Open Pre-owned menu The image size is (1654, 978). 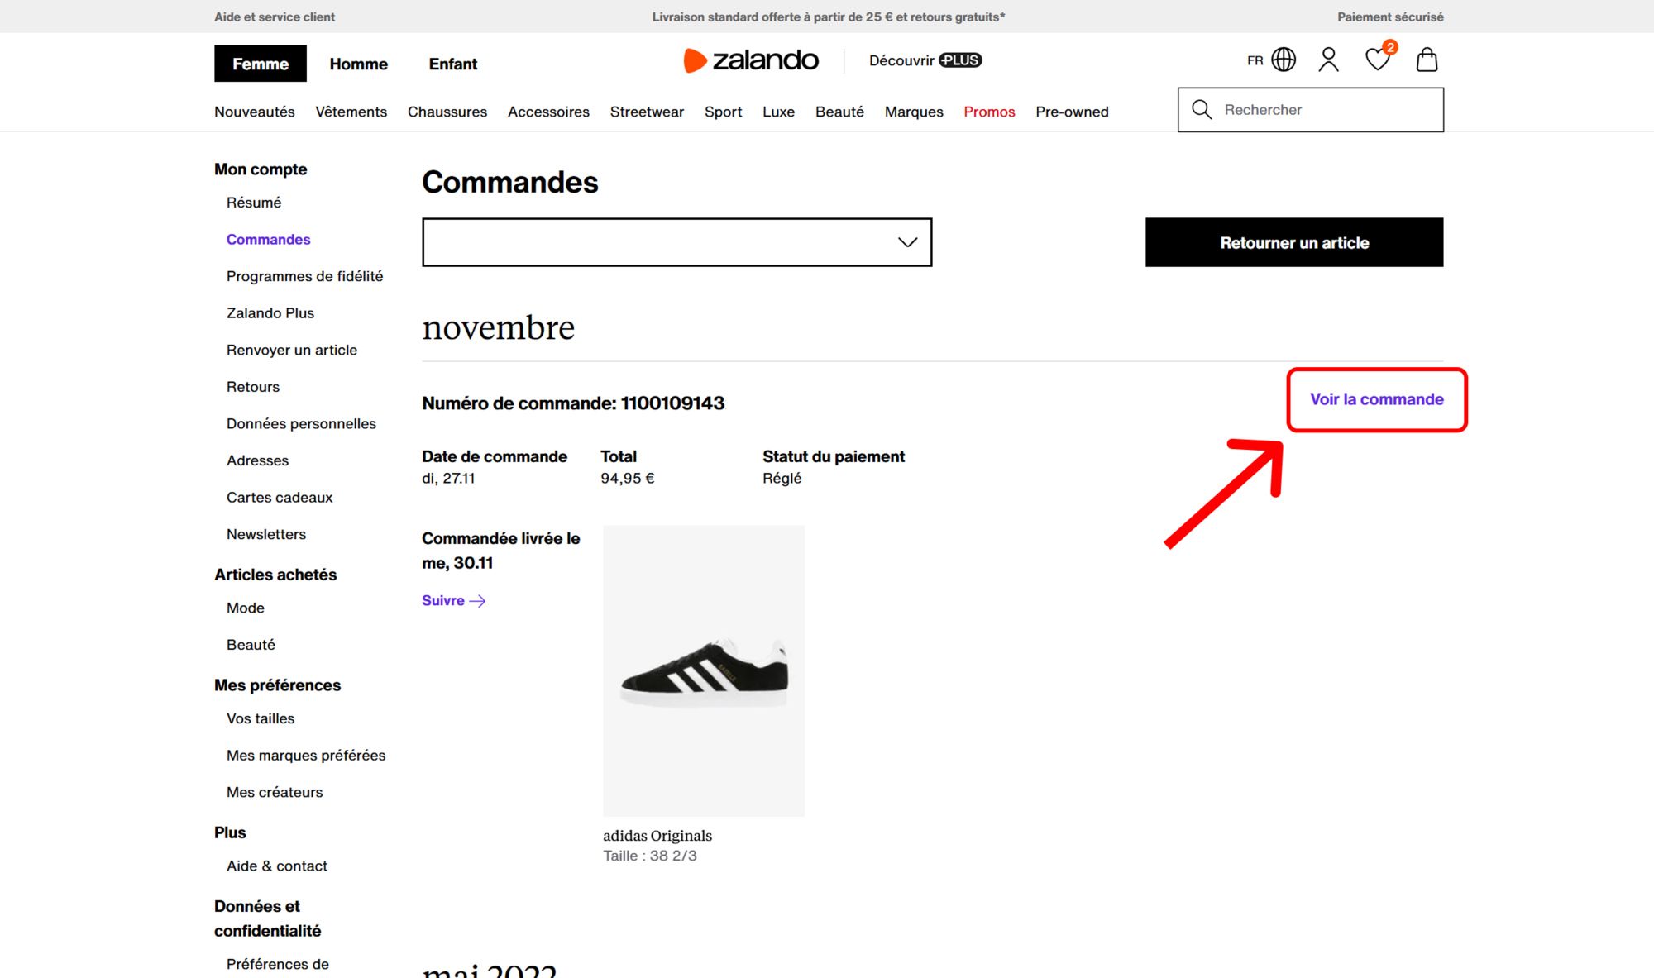click(x=1072, y=112)
